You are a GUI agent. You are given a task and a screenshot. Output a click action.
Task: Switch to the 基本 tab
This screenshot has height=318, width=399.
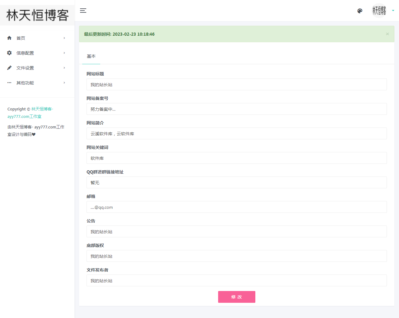[x=91, y=56]
